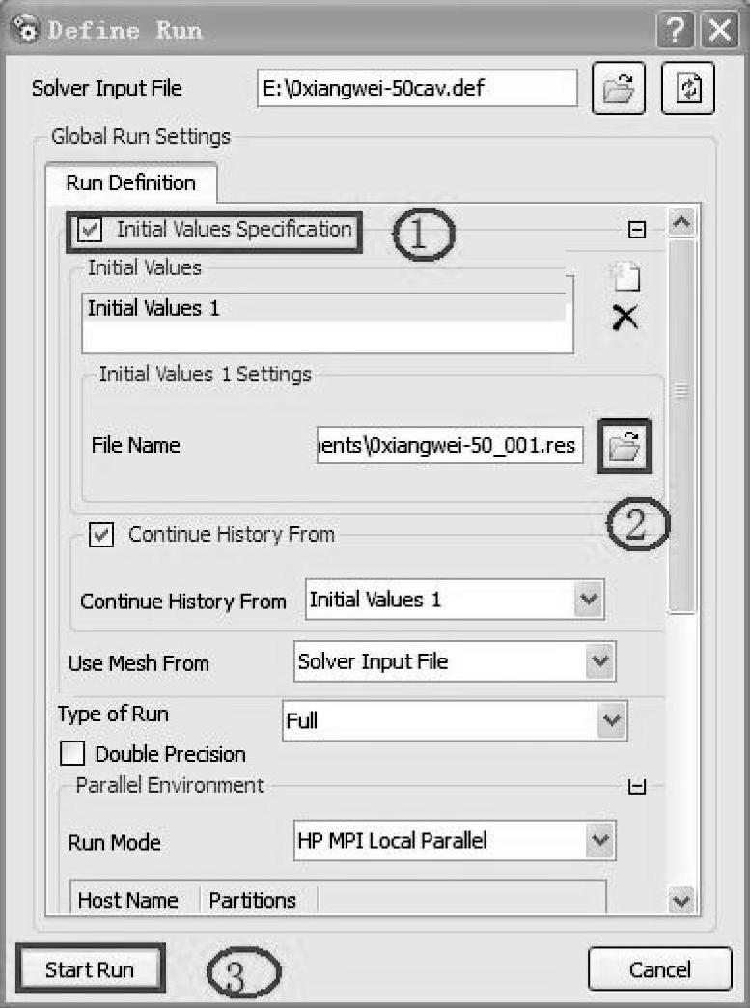750x1008 pixels.
Task: Browse for initial values File Name
Action: point(625,446)
